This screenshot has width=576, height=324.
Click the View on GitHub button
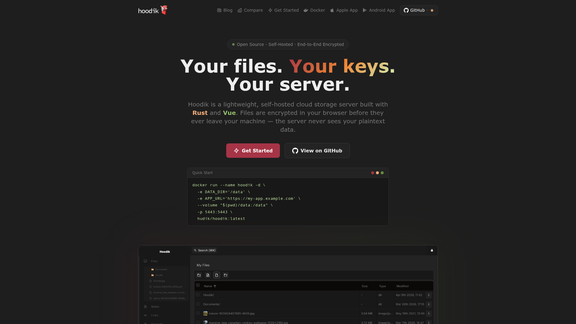(317, 151)
